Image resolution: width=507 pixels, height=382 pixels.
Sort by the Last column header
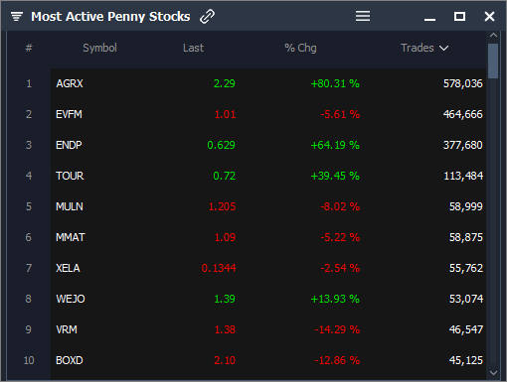click(x=193, y=48)
